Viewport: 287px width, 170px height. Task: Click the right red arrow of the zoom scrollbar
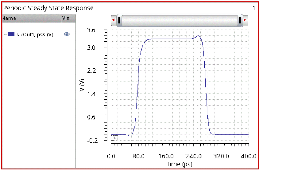(x=245, y=20)
